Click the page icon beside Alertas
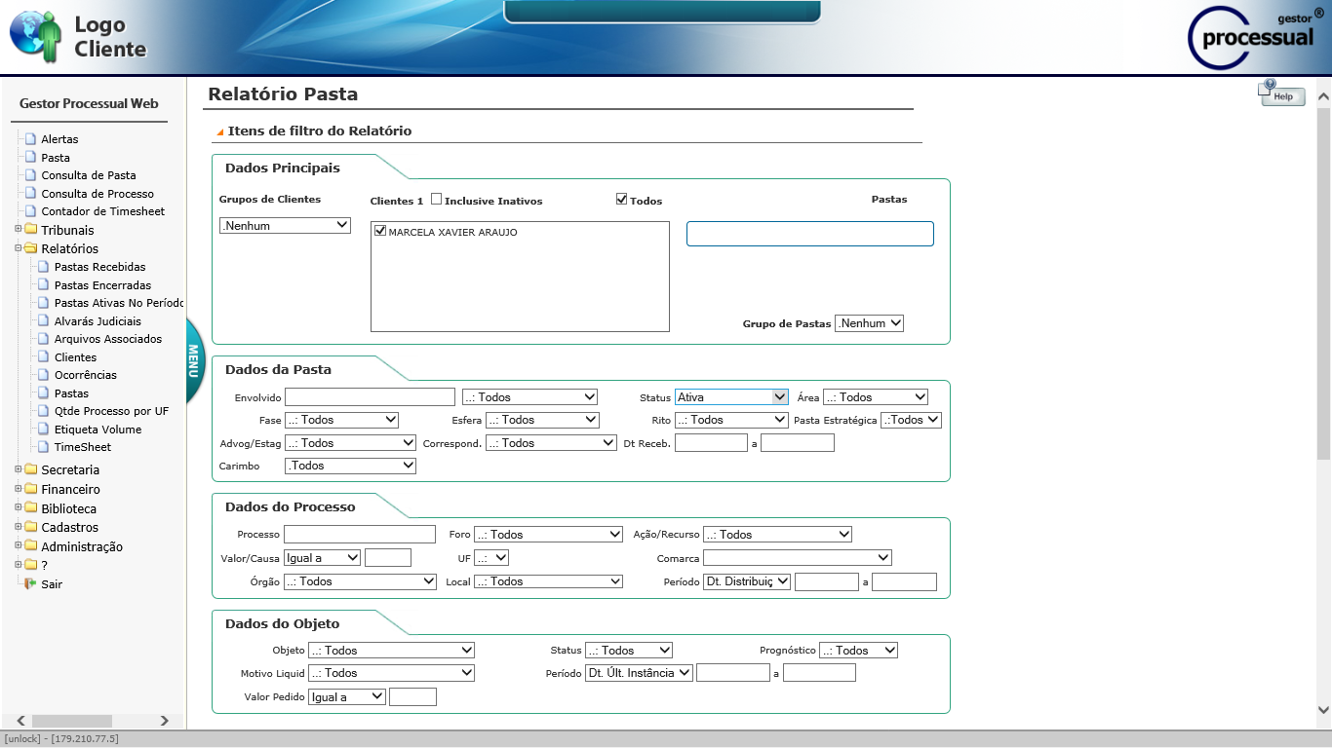 pyautogui.click(x=30, y=139)
